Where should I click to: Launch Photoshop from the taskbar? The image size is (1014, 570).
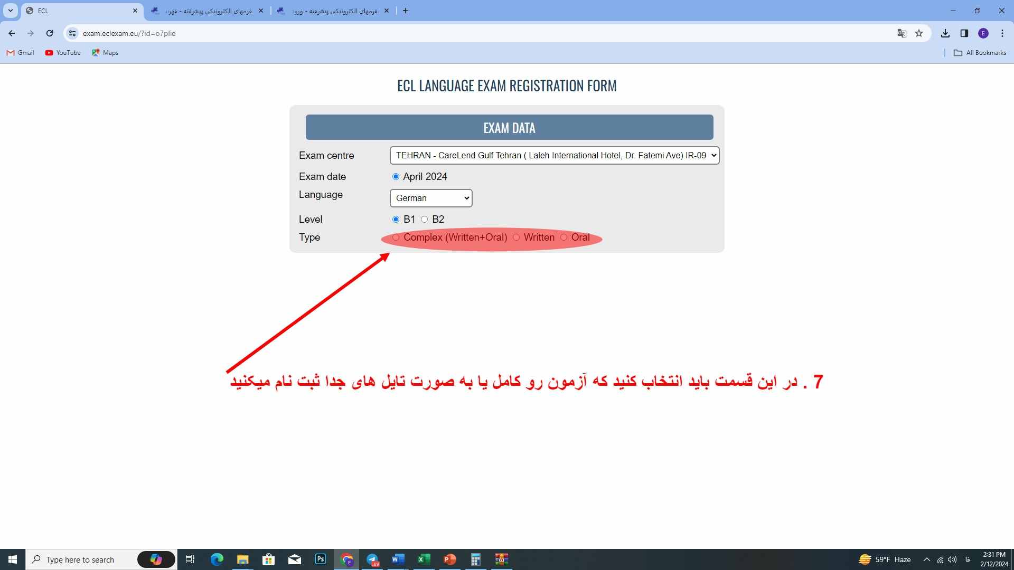point(320,559)
